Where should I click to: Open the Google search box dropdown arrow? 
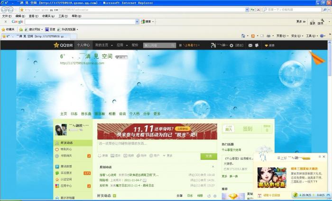point(137,22)
